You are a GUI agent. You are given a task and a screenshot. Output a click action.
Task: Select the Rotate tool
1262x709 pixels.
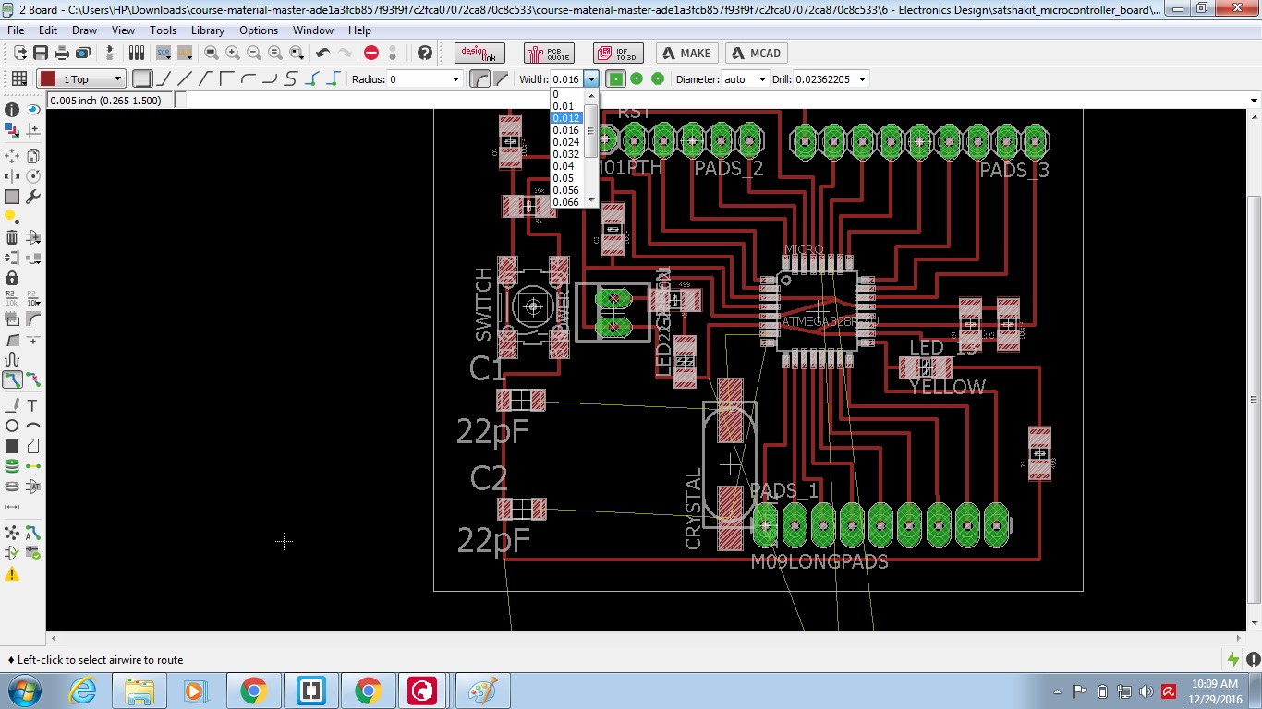[33, 175]
